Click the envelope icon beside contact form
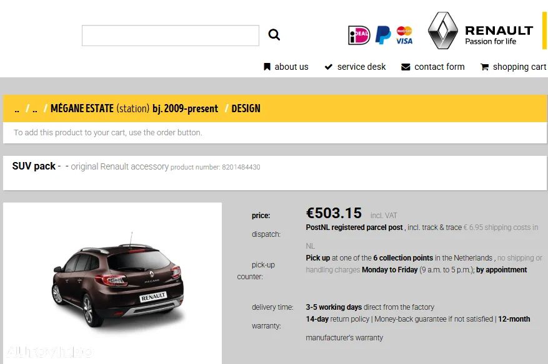Viewport: 548px width, 364px height. (x=406, y=67)
